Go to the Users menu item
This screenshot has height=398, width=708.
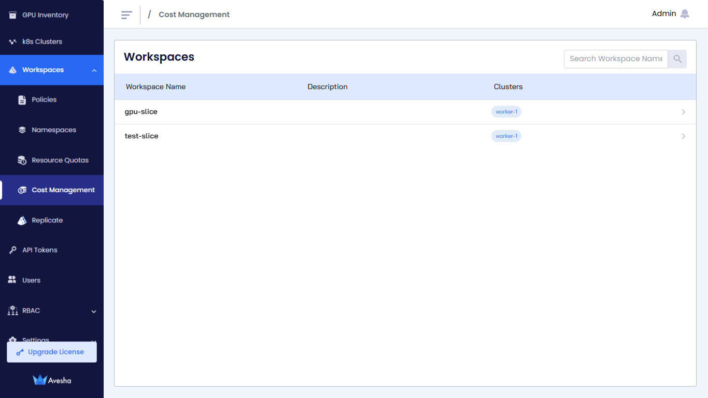(31, 280)
